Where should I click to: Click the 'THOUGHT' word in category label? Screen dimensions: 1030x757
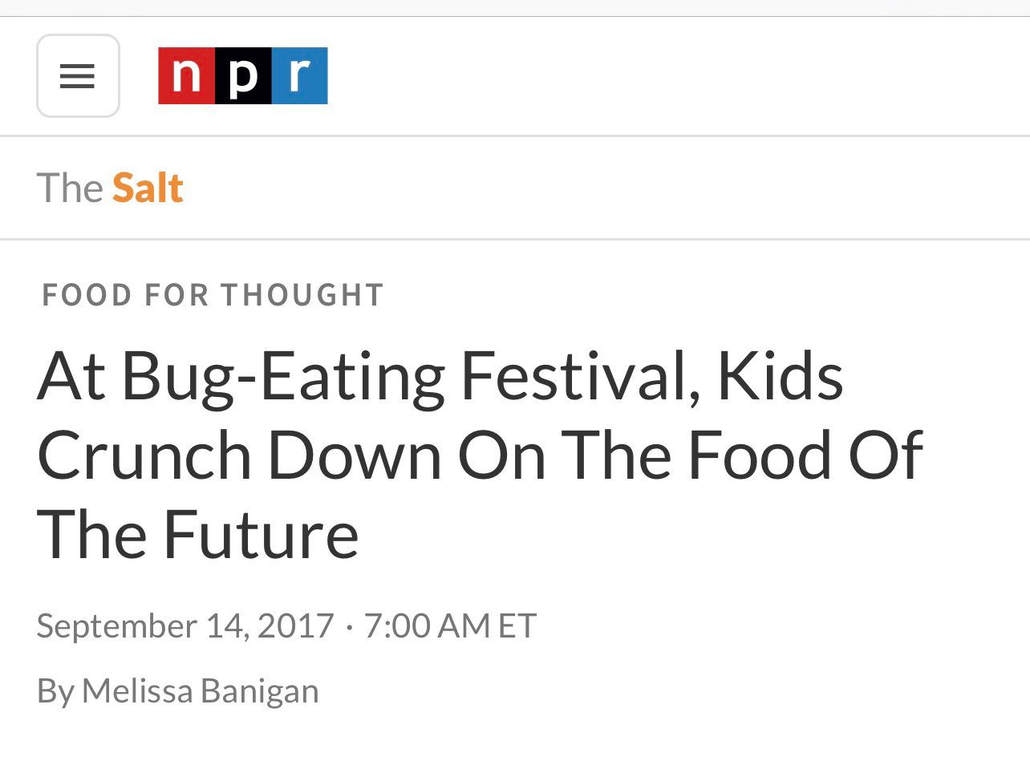point(302,295)
